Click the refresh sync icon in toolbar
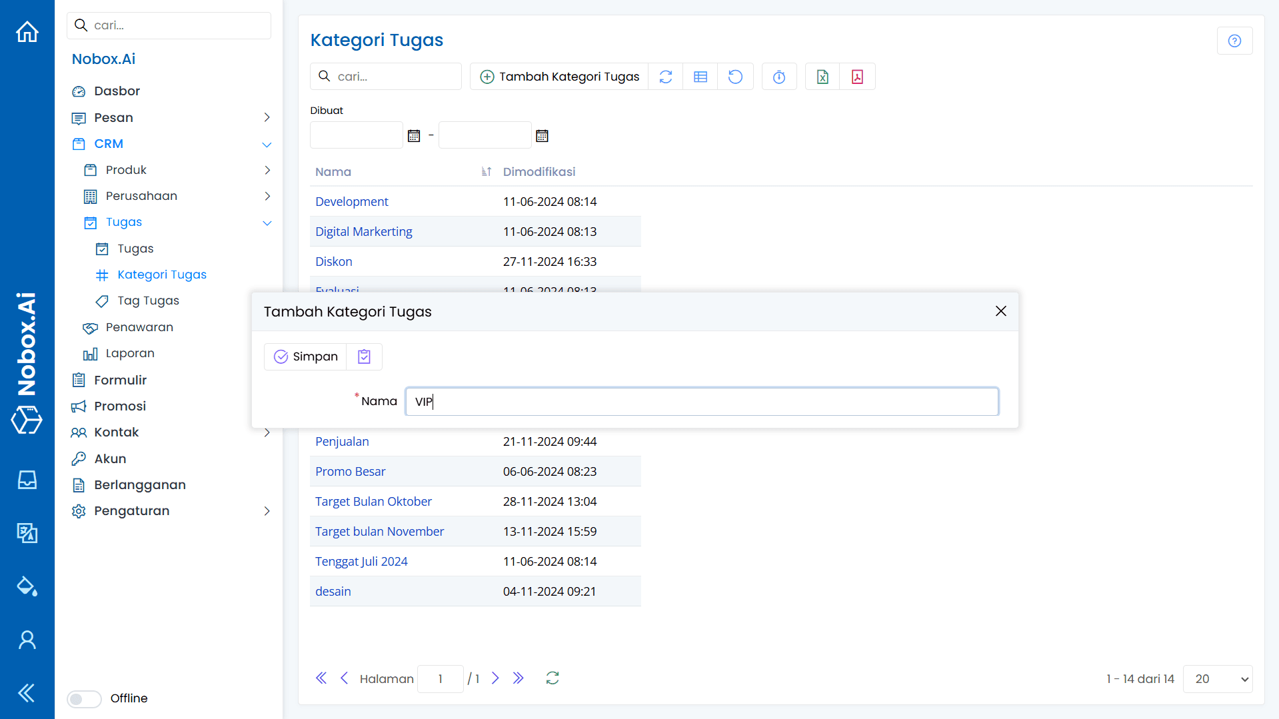 point(665,77)
